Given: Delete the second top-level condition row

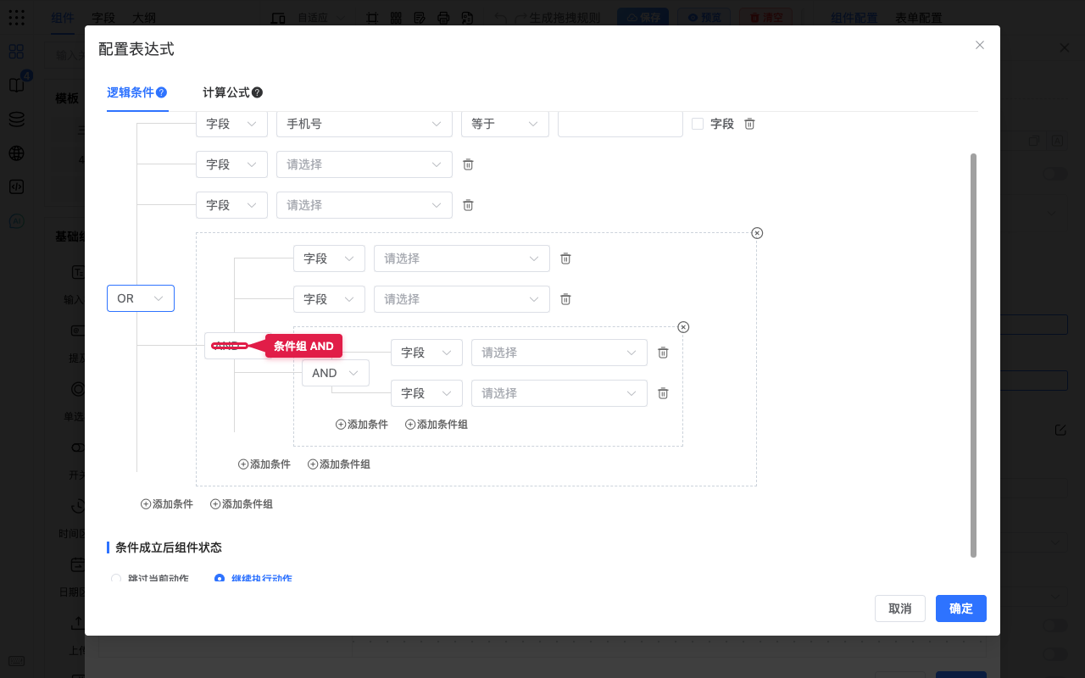Looking at the screenshot, I should [x=468, y=164].
